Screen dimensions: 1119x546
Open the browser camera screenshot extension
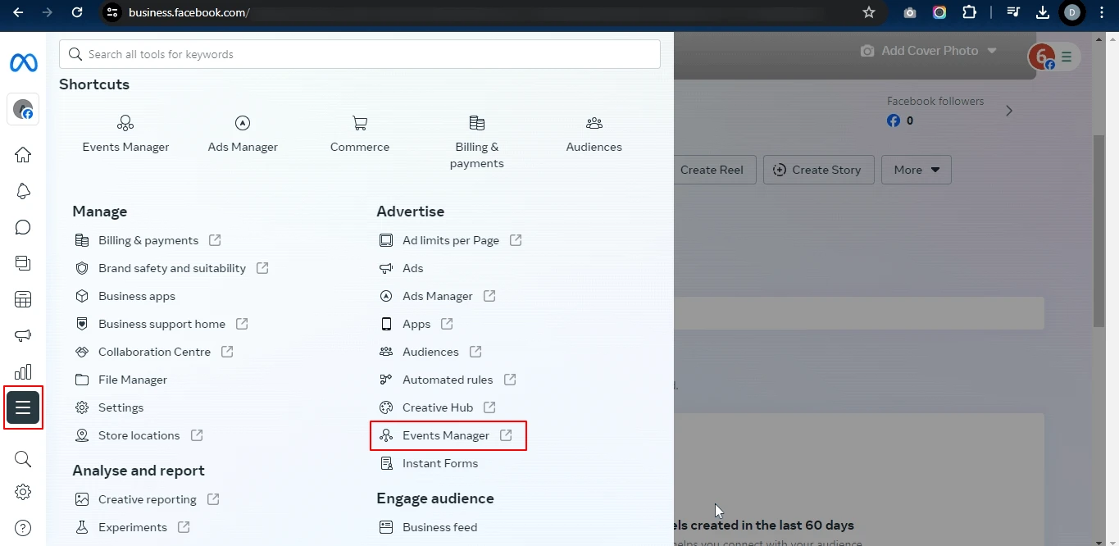click(910, 12)
